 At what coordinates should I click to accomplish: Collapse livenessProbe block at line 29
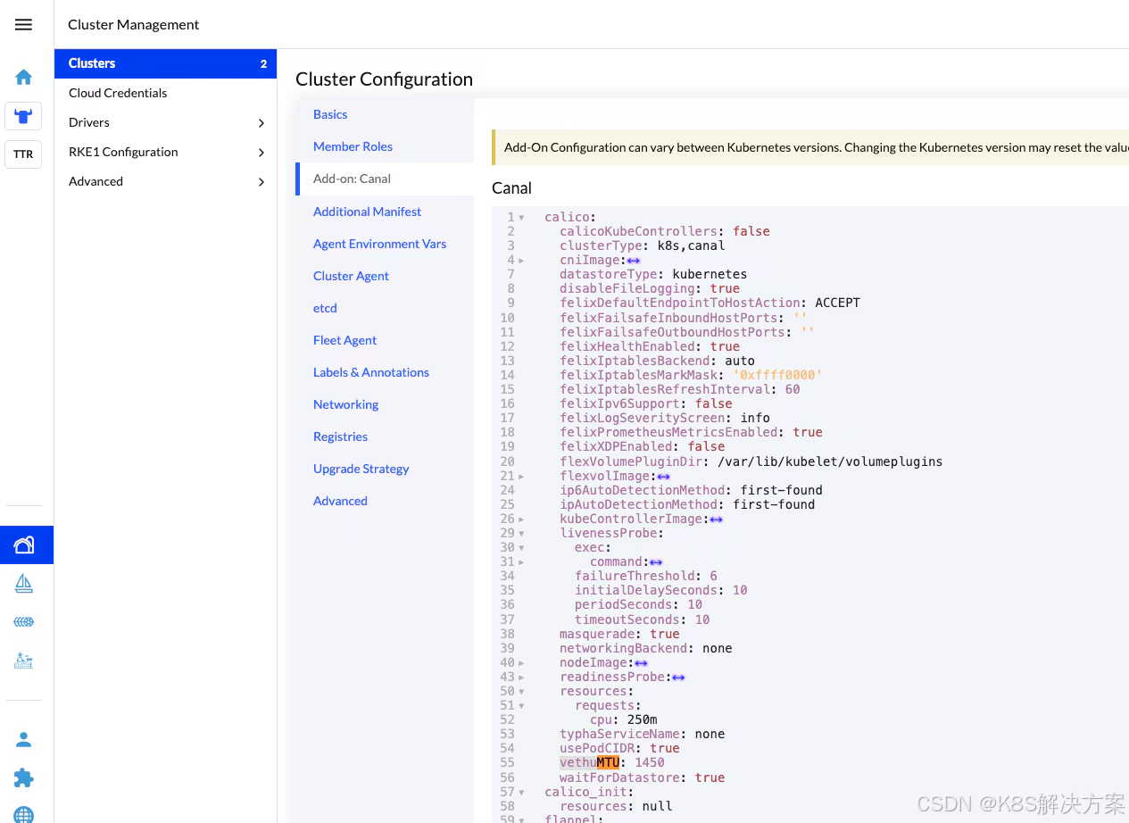(521, 533)
